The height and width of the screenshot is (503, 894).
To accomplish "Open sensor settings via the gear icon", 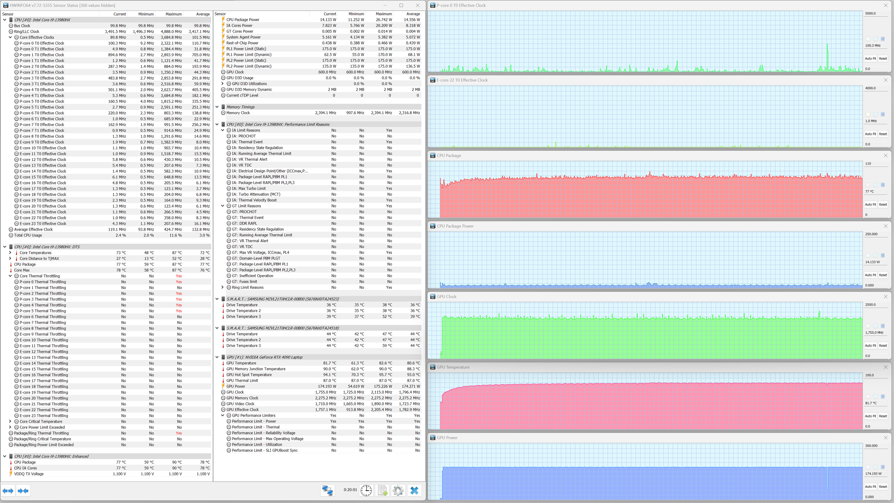I will point(398,490).
